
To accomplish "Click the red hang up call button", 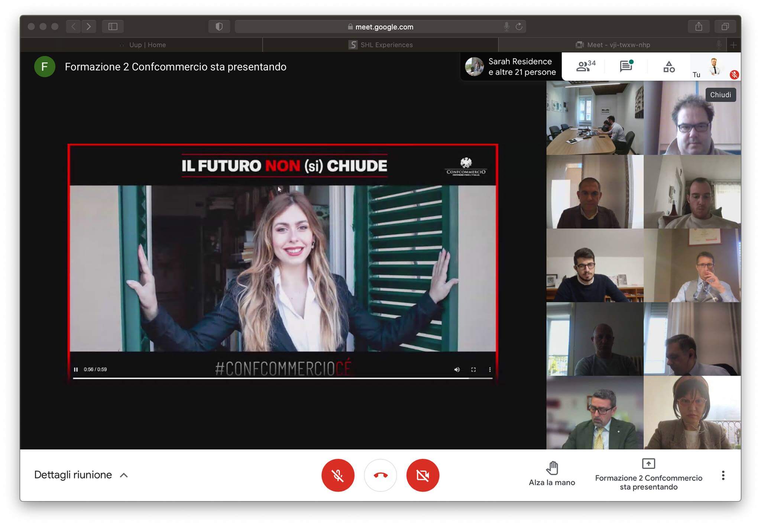I will coord(380,475).
